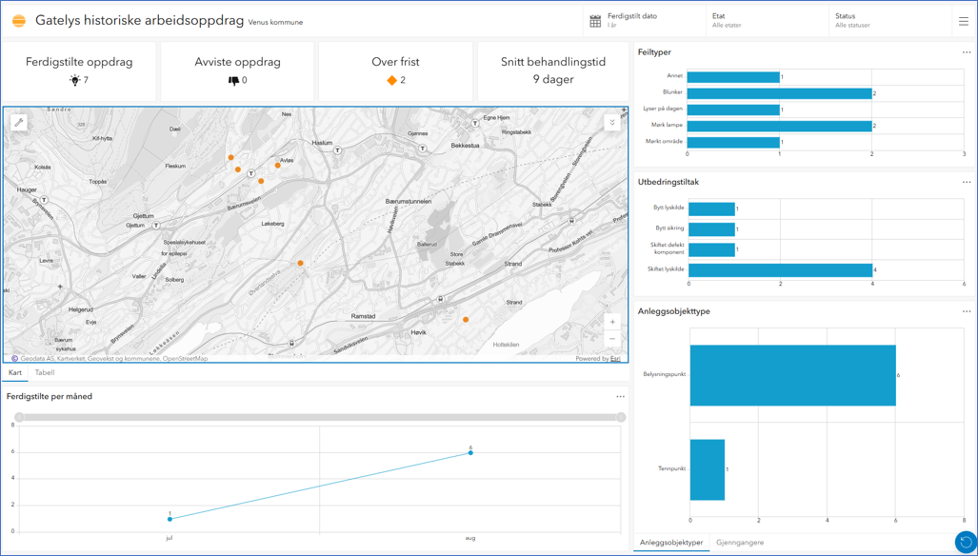Image resolution: width=978 pixels, height=556 pixels.
Task: Open the Ferdigstilt dato filter dropdown
Action: (x=643, y=21)
